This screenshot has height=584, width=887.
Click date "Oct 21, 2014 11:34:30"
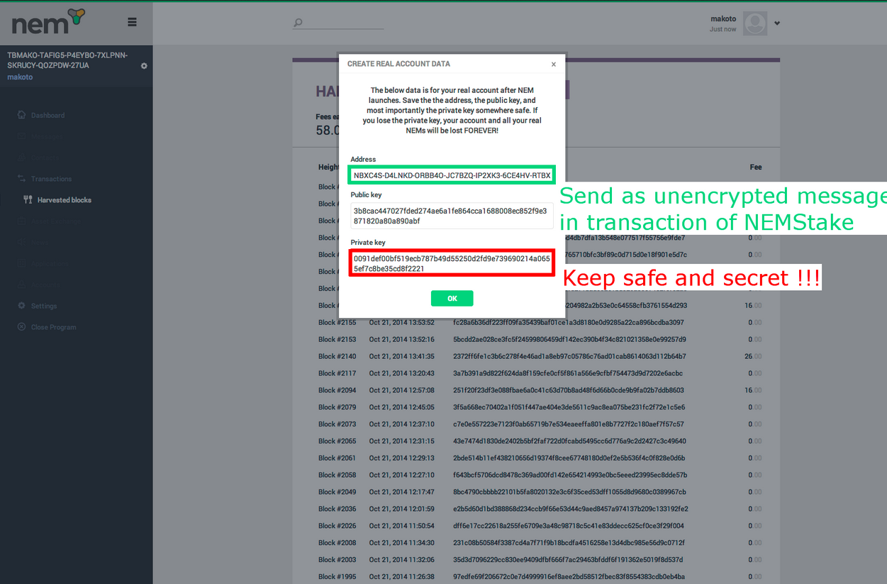[x=401, y=543]
